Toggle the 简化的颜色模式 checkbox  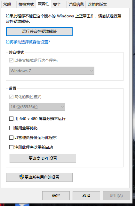click(x=11, y=97)
